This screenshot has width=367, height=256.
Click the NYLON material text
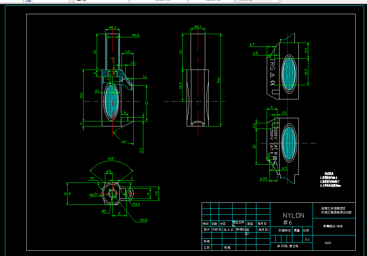click(293, 215)
